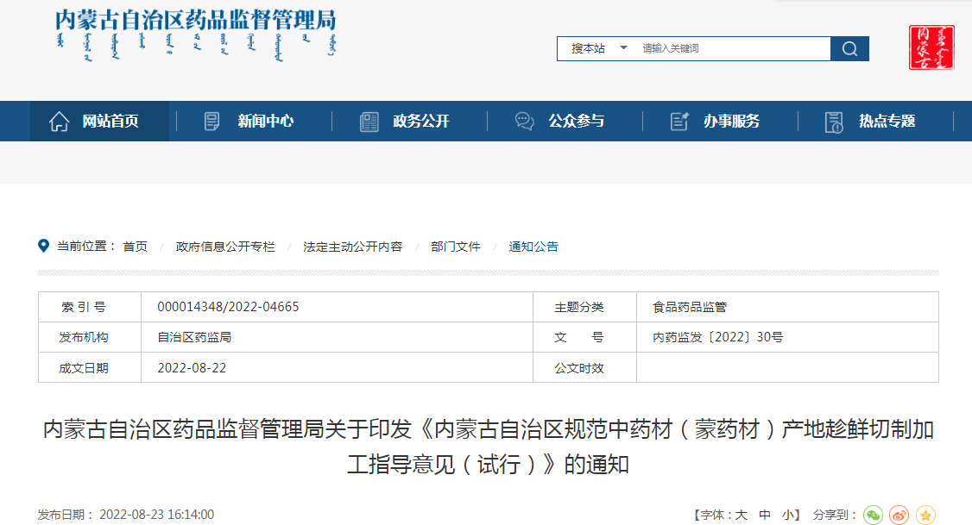Image resolution: width=972 pixels, height=525 pixels.
Task: Navigate to 首页 from the breadcrumb
Action: pyautogui.click(x=140, y=247)
